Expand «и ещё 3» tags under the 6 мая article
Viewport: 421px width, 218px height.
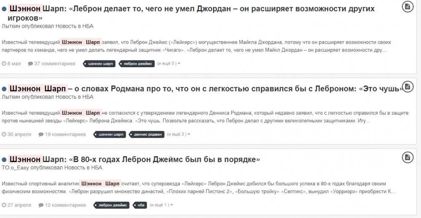click(x=169, y=63)
